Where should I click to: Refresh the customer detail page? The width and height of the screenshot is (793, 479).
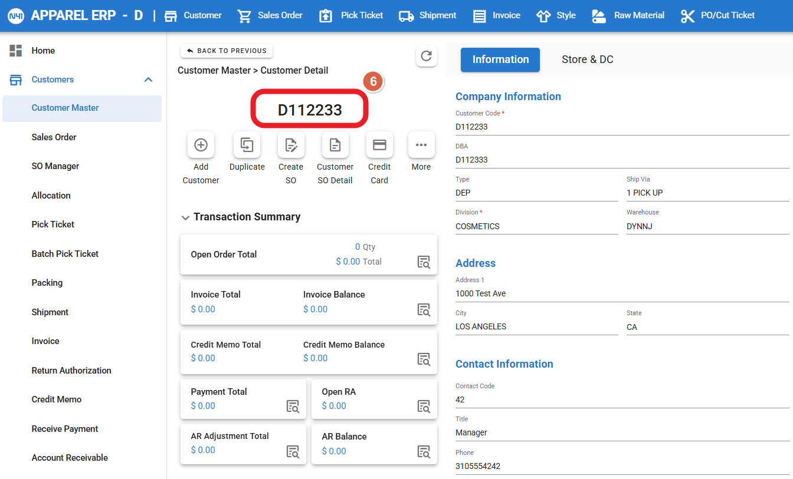click(426, 57)
